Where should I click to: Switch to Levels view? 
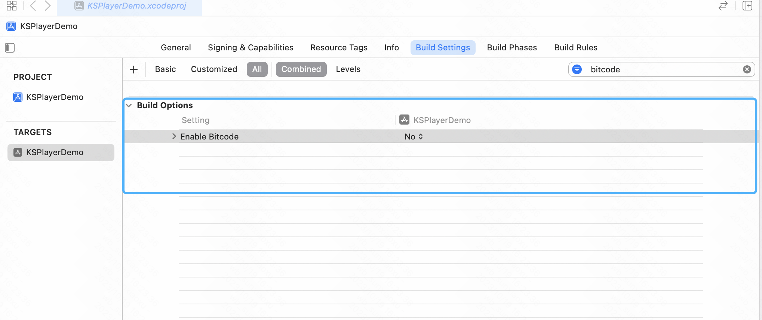[348, 69]
